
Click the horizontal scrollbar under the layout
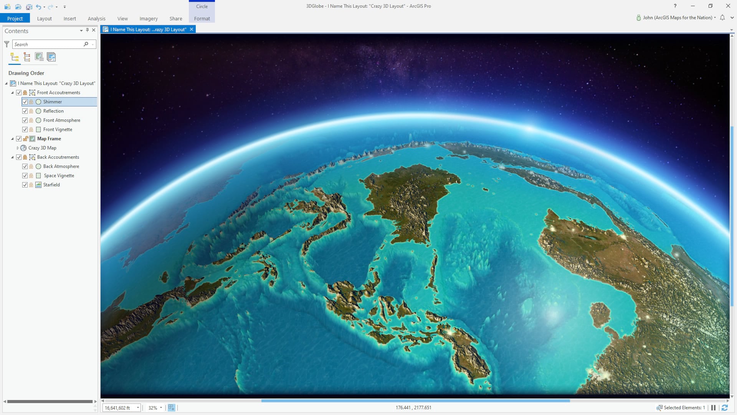pyautogui.click(x=415, y=401)
